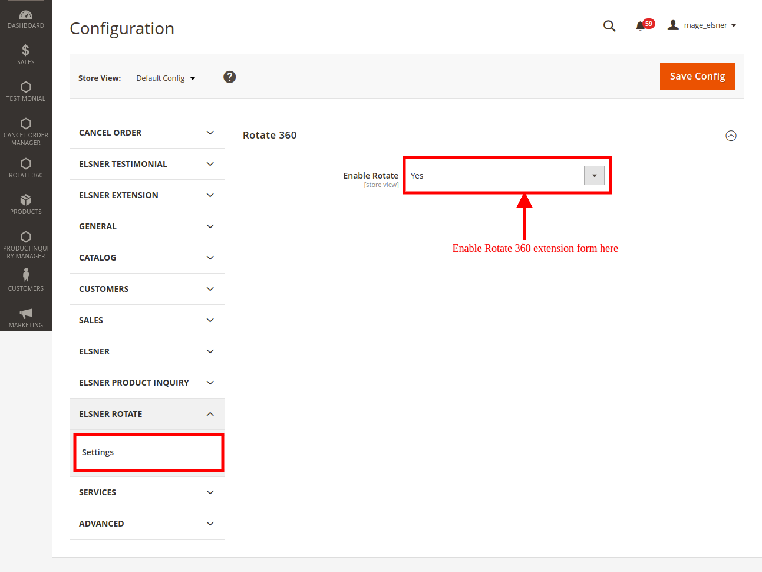Screen dimensions: 762x572
Task: Open Testimonial in the sidebar
Action: tap(25, 91)
